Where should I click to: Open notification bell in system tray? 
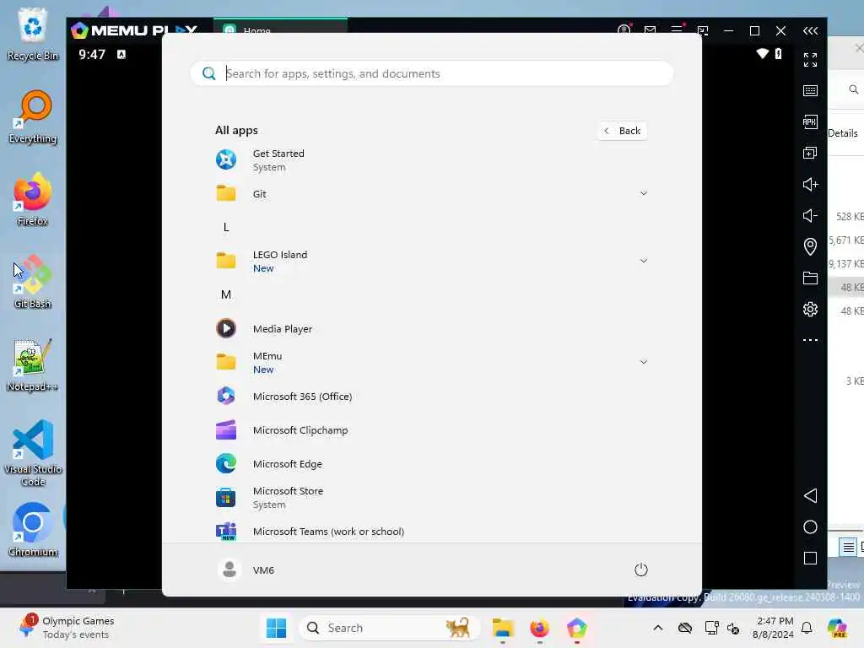tap(807, 628)
